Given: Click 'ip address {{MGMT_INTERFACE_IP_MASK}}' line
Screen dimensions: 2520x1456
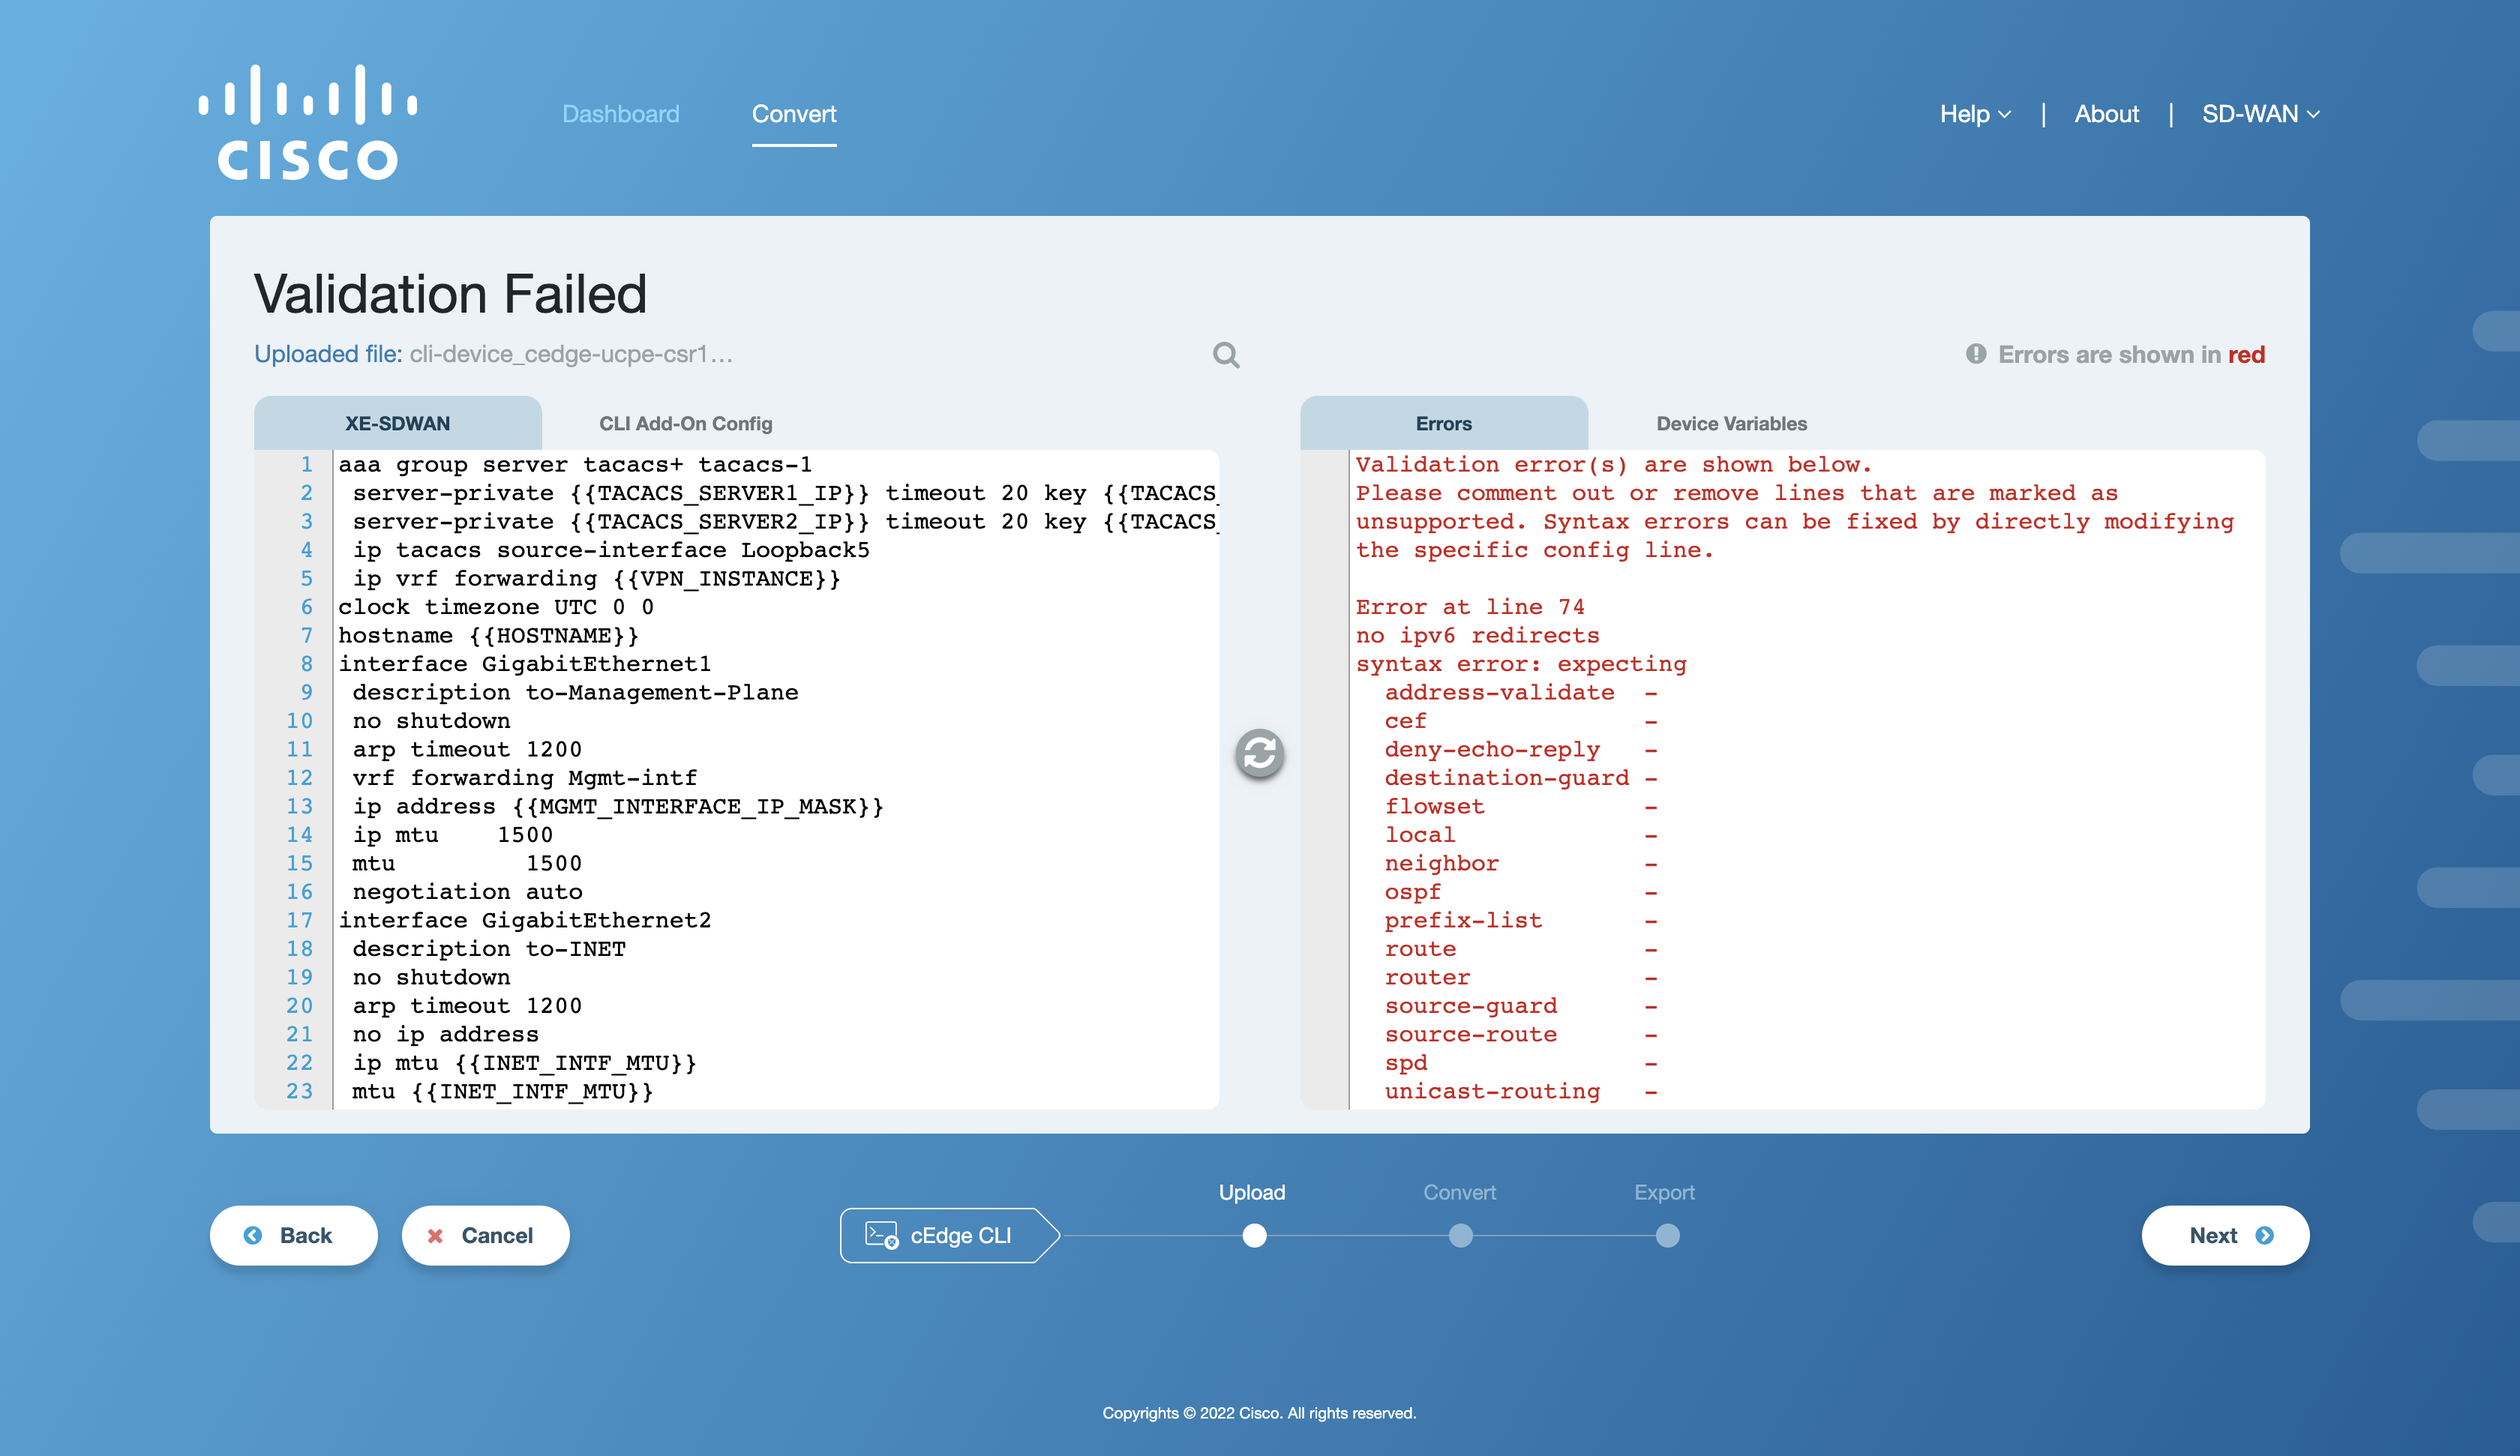Looking at the screenshot, I should [618, 806].
